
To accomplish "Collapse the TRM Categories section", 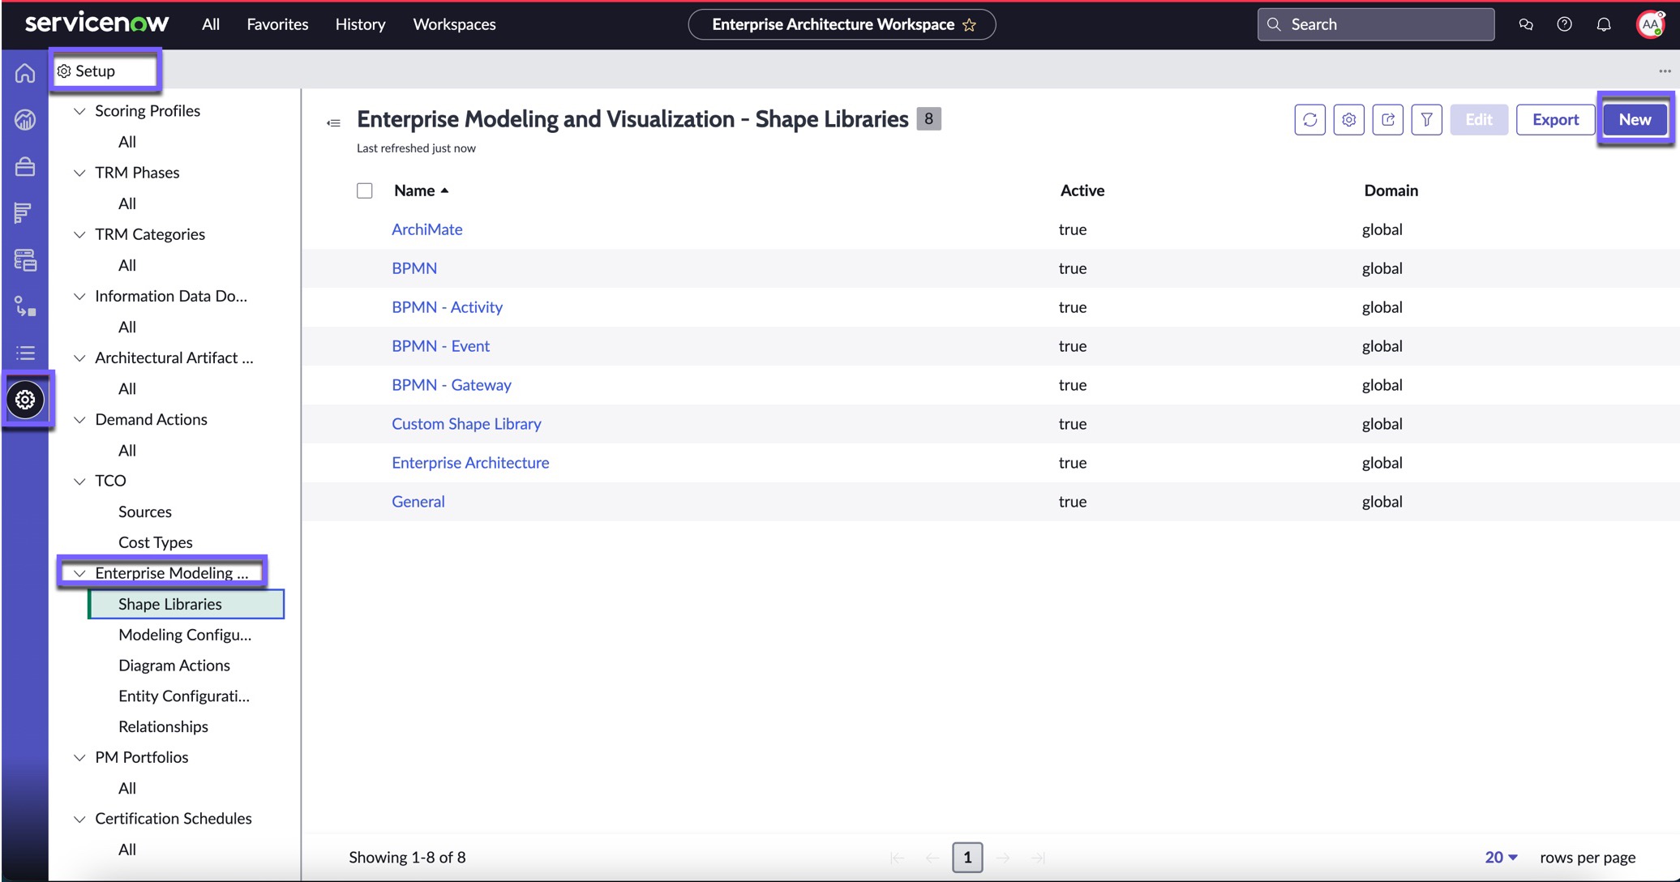I will pyautogui.click(x=79, y=234).
